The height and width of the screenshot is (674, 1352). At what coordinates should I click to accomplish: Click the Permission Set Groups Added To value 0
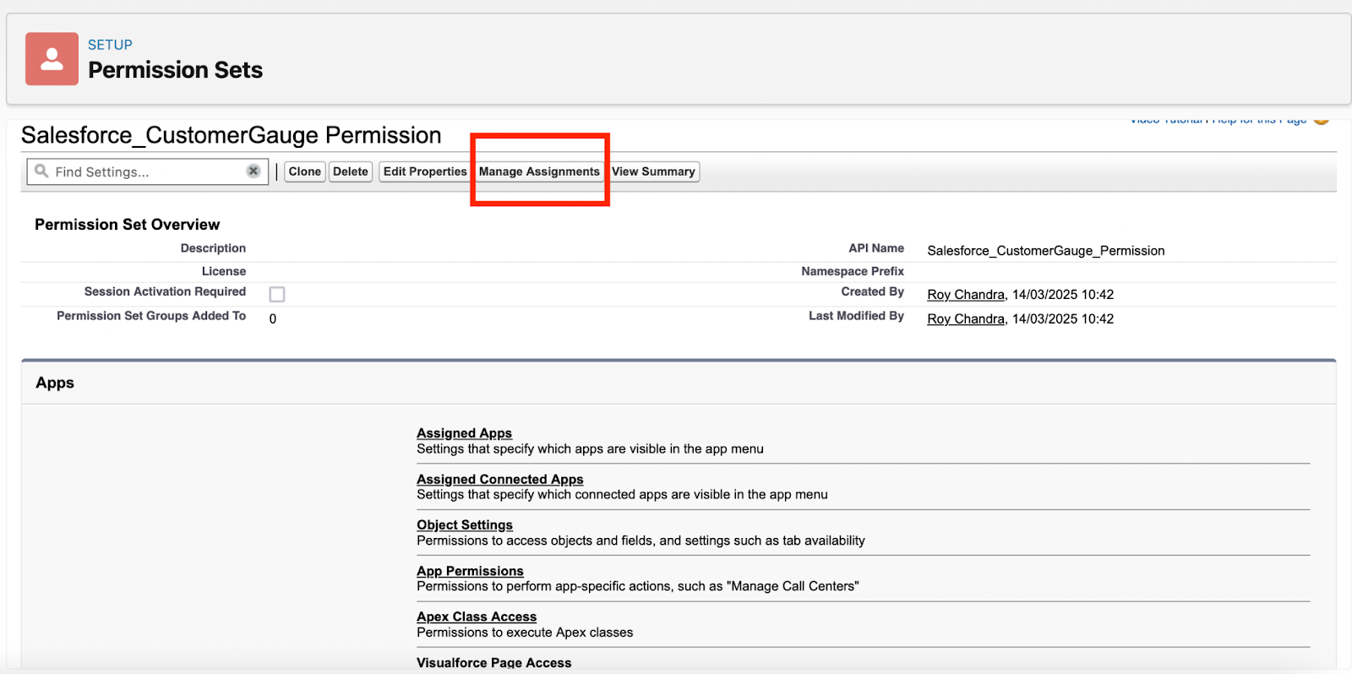pos(273,319)
